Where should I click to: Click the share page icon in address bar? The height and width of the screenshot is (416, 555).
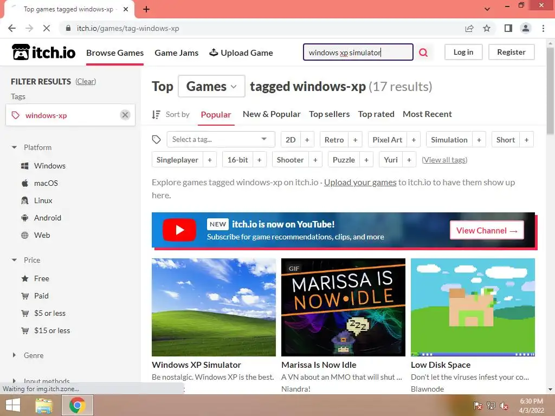pos(469,28)
